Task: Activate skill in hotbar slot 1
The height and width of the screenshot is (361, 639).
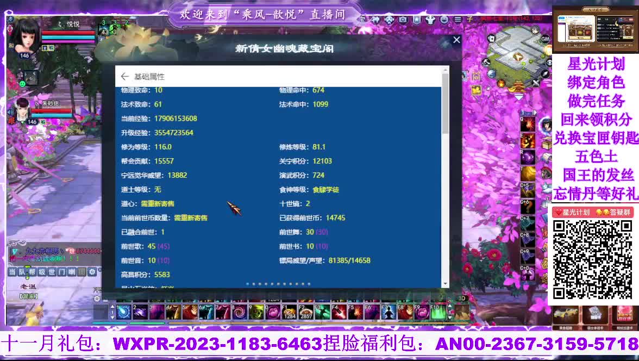Action: 123,312
